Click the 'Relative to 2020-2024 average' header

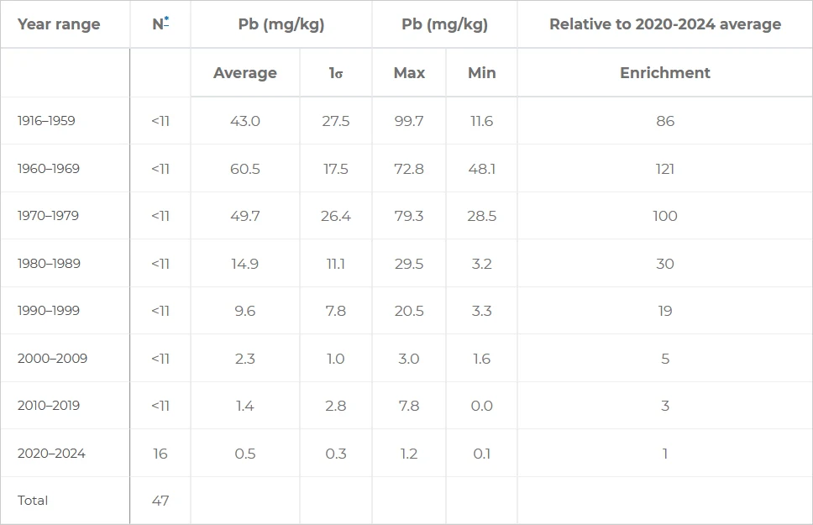(x=664, y=24)
